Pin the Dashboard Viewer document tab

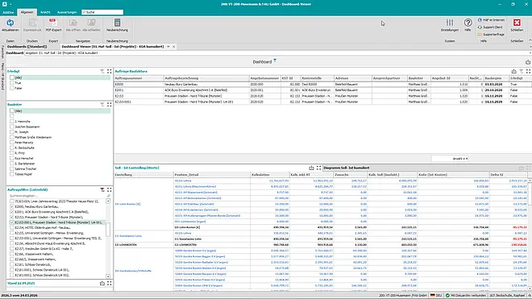coord(168,47)
